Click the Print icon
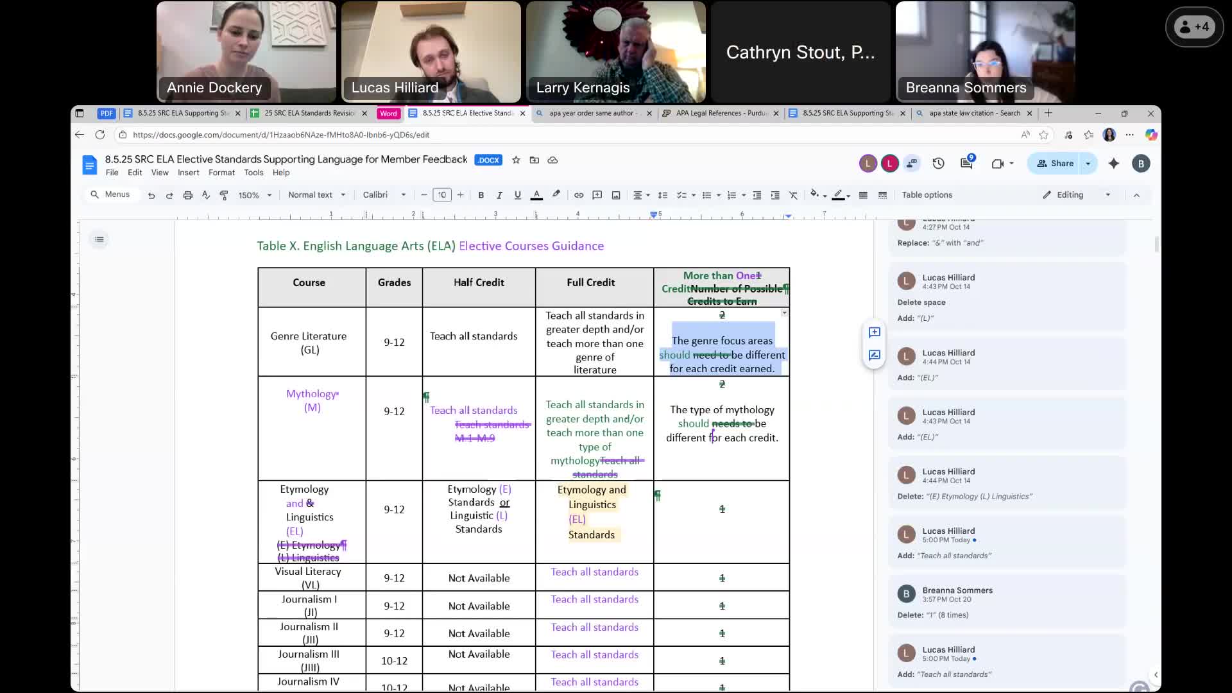 [187, 195]
